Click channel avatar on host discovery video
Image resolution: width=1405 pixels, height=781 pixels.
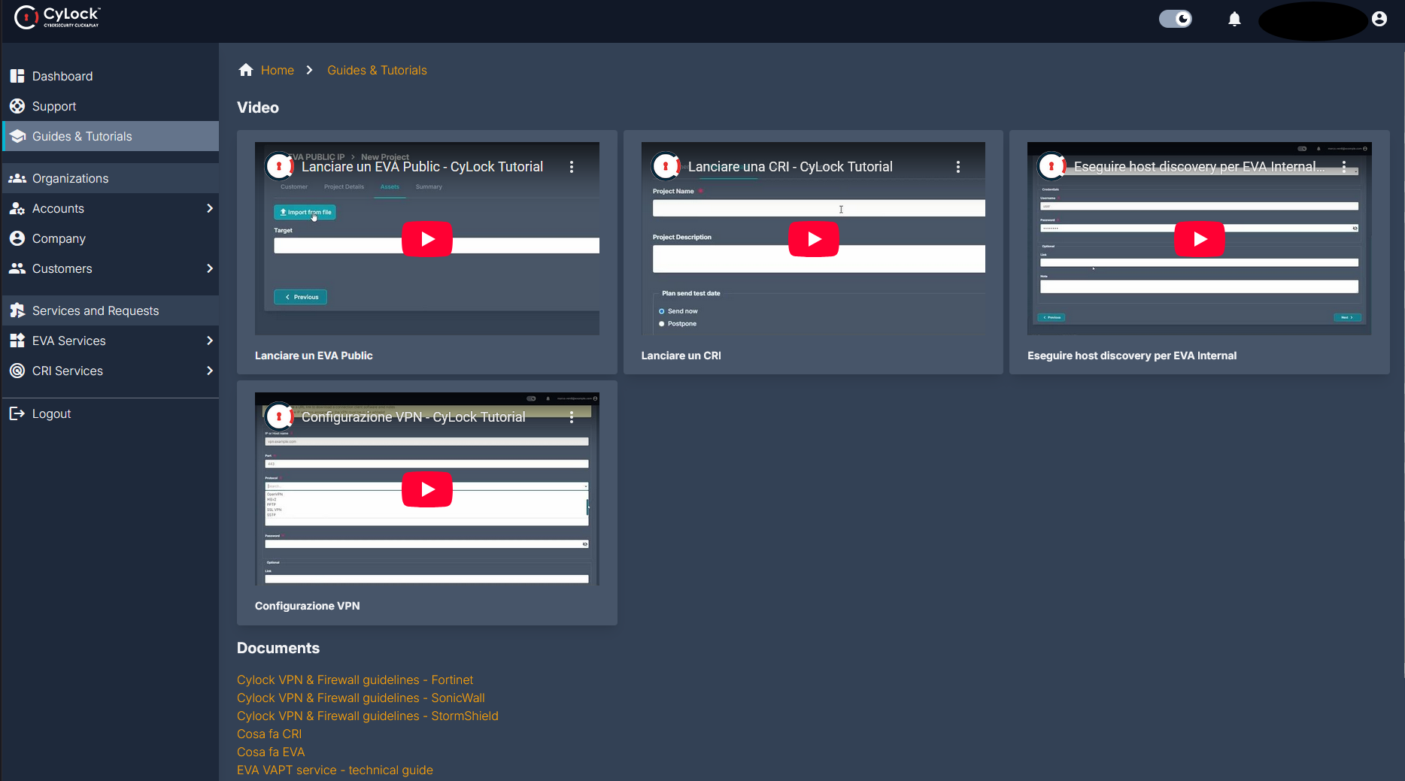[1051, 166]
